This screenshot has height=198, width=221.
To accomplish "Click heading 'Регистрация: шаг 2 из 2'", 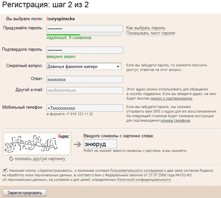I will point(46,5).
